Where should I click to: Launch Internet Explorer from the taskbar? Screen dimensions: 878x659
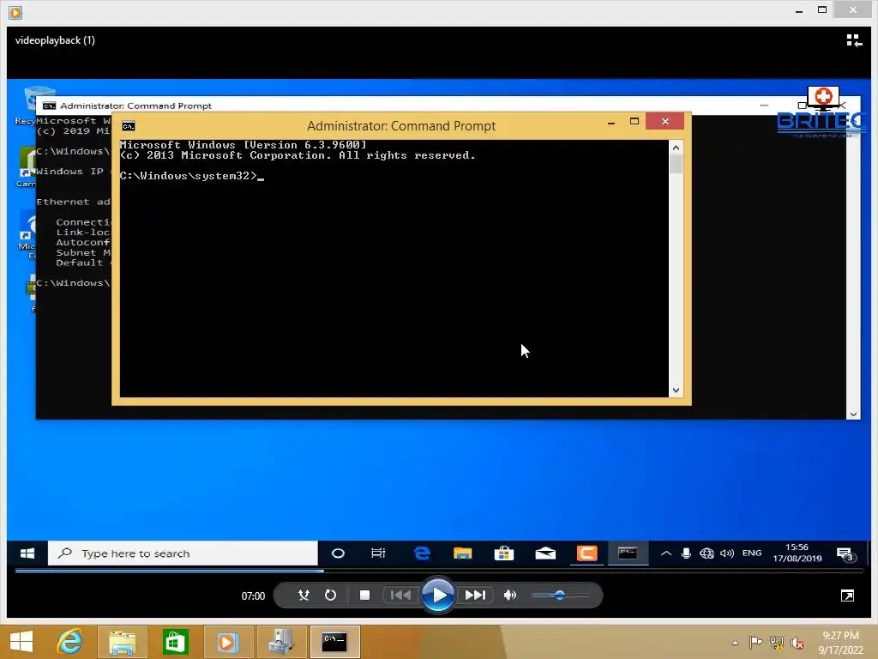70,642
